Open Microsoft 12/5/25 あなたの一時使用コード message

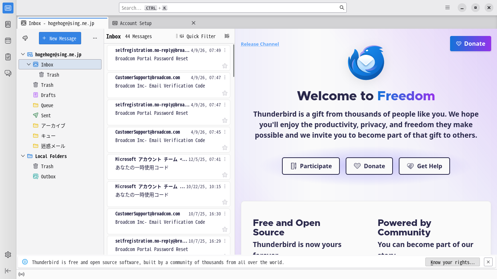point(168,167)
